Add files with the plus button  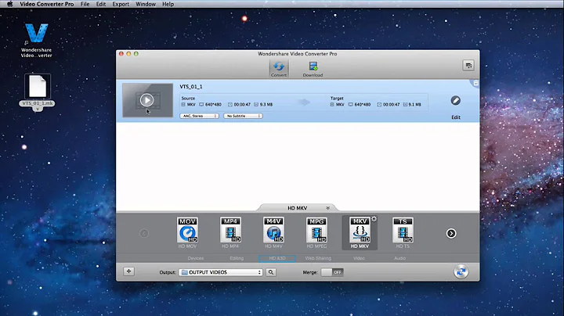[128, 271]
